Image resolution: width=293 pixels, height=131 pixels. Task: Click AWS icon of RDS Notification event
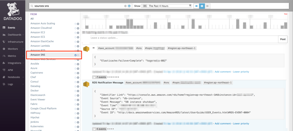coord(86,84)
